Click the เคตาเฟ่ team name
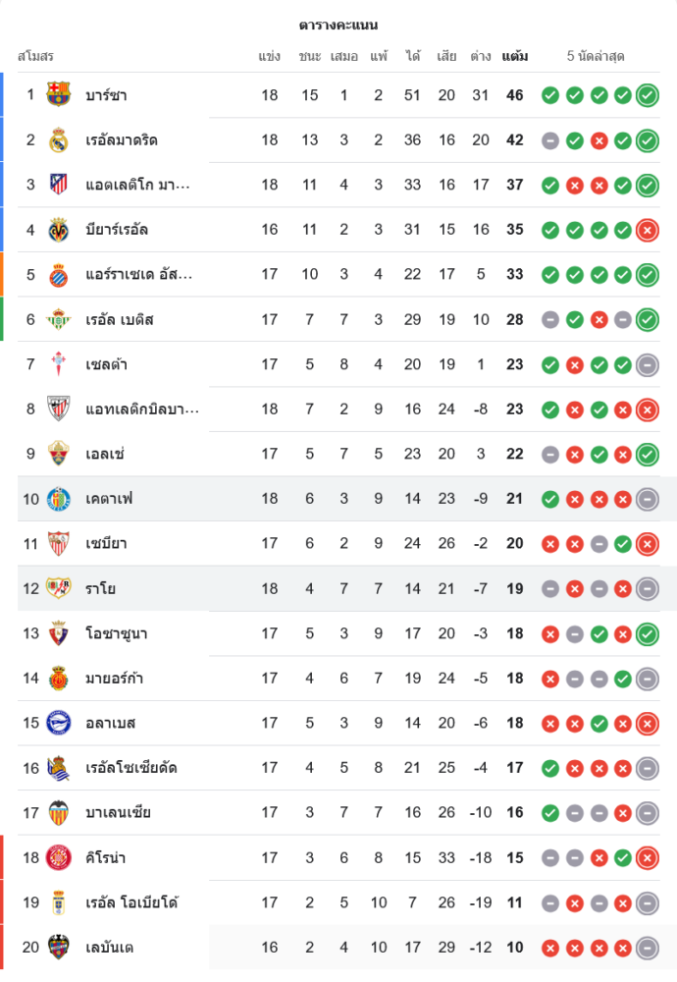The image size is (677, 982). 108,499
